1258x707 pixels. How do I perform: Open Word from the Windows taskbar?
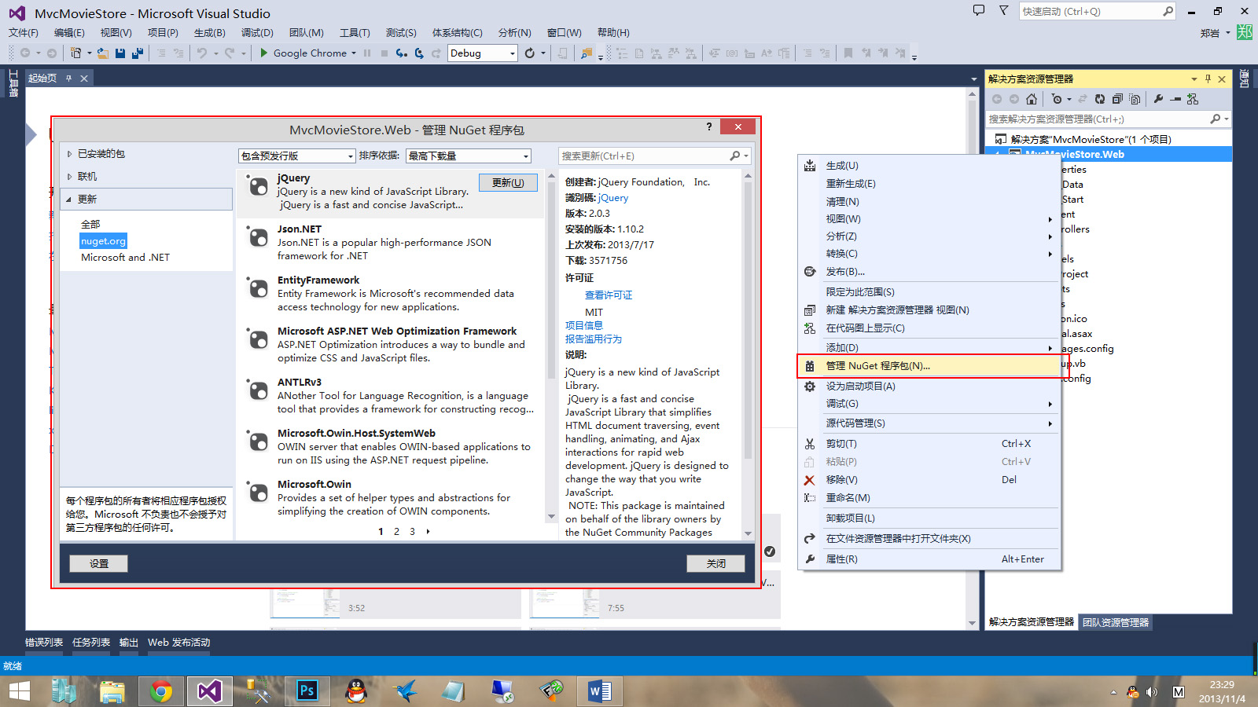599,691
